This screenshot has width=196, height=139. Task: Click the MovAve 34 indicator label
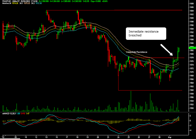7,3
